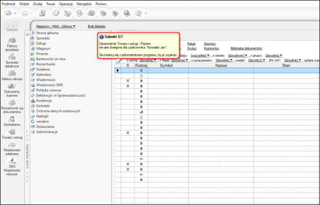
Task: Open 'model' (dowolny) filter dropdown
Action: pos(257,60)
